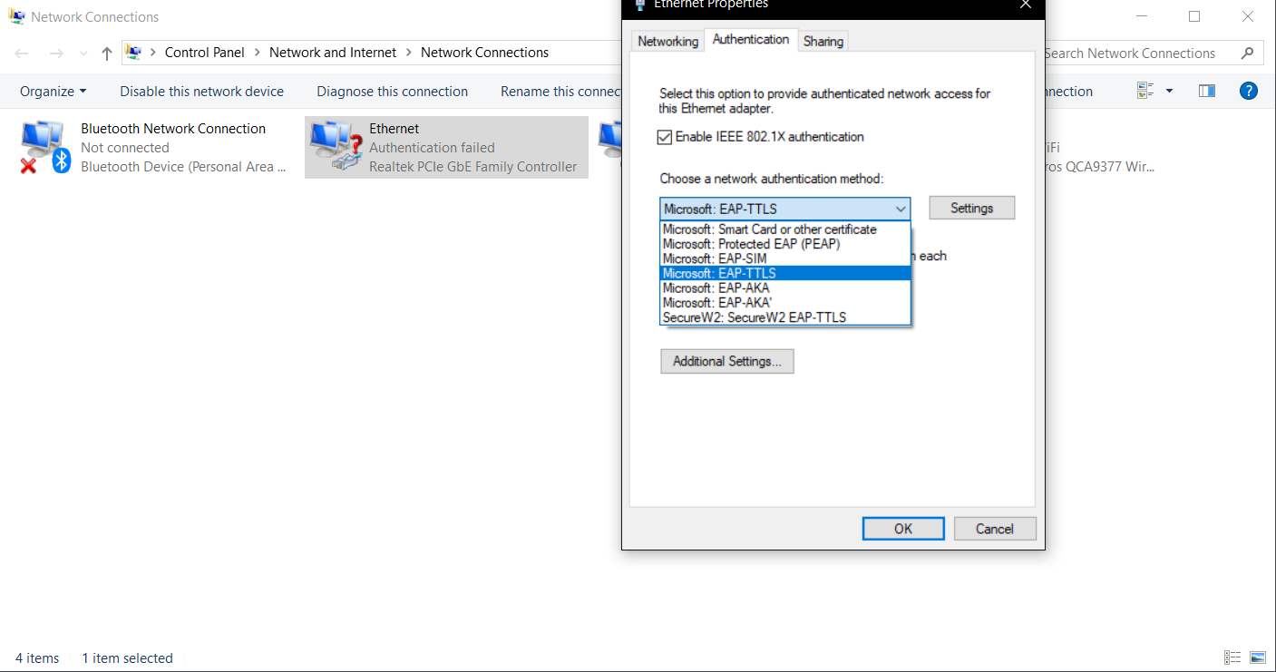
Task: Click the Forward arrow navigation icon
Action: click(56, 54)
